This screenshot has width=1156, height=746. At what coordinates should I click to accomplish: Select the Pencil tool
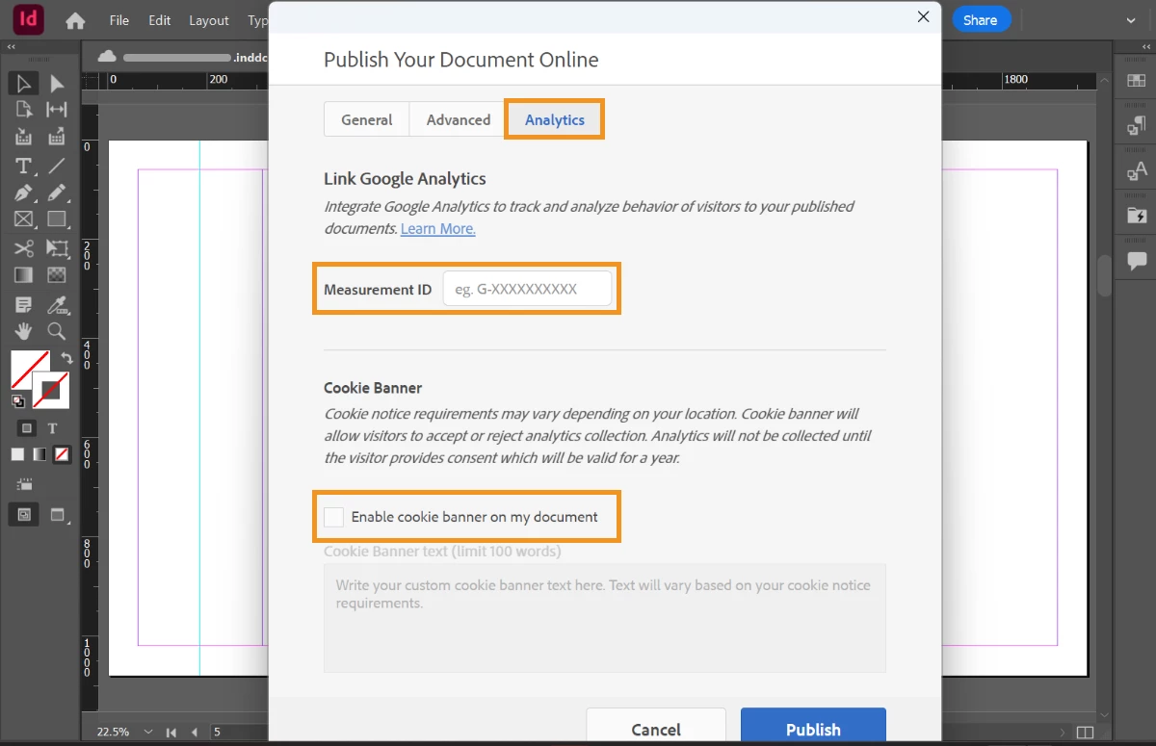coord(57,193)
